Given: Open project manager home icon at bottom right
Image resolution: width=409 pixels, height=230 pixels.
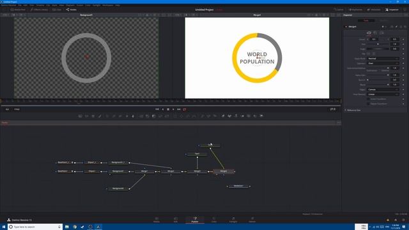Looking at the screenshot, I should pyautogui.click(x=396, y=220).
